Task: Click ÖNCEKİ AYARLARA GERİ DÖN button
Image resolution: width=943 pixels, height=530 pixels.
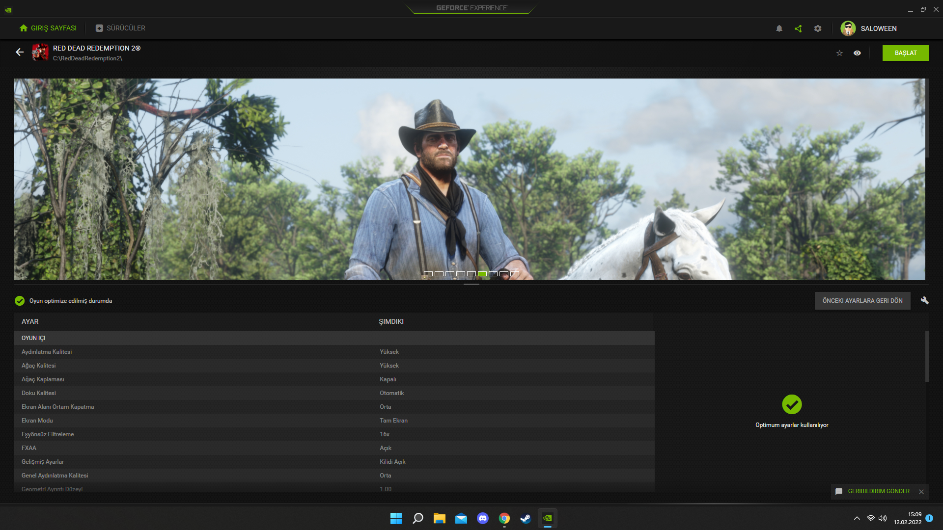Action: click(x=862, y=301)
